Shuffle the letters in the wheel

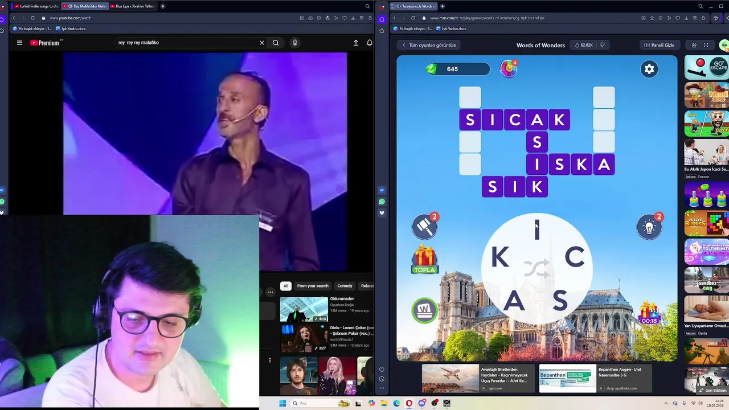536,268
